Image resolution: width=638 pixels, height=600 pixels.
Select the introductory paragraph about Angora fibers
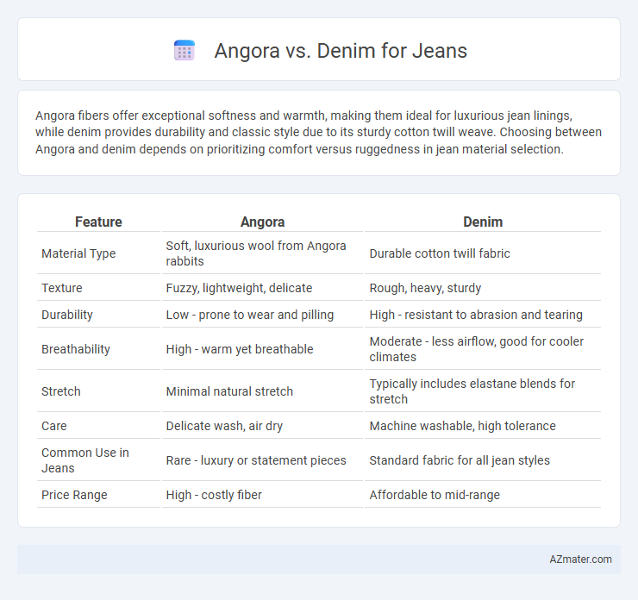click(319, 132)
